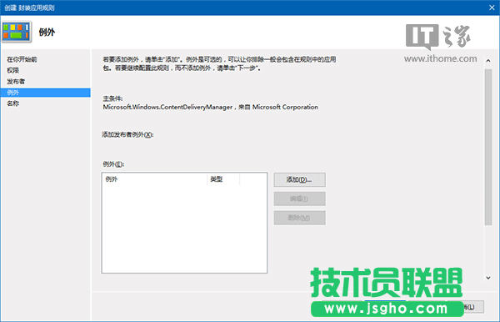The image size is (500, 322).
Task: Select the 发布者 step in sidebar
Action: (x=16, y=82)
